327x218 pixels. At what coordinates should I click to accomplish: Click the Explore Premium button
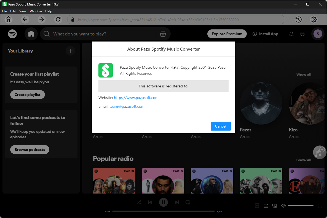[x=227, y=34]
